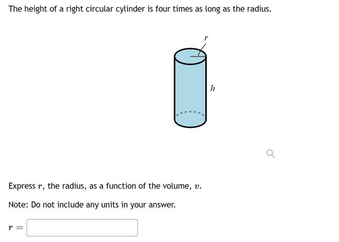Screen dimensions: 339x242
Task: Click the label h beside the cylinder
Action: tap(212, 89)
